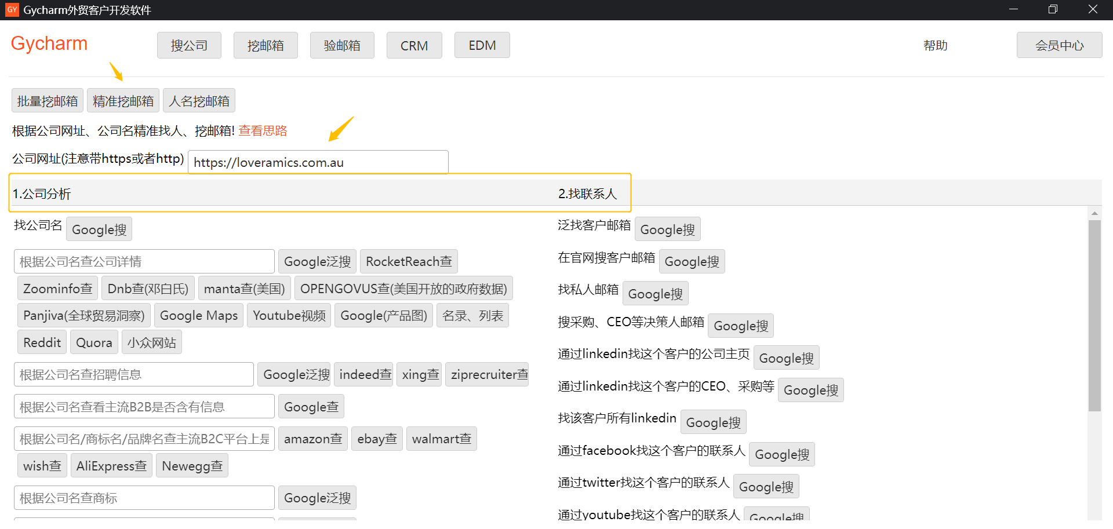Click the Quora button
Image resolution: width=1113 pixels, height=529 pixels.
coord(94,342)
